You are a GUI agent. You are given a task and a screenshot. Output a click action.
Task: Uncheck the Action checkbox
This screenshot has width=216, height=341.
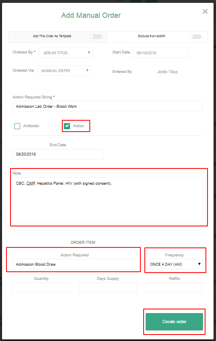point(67,126)
